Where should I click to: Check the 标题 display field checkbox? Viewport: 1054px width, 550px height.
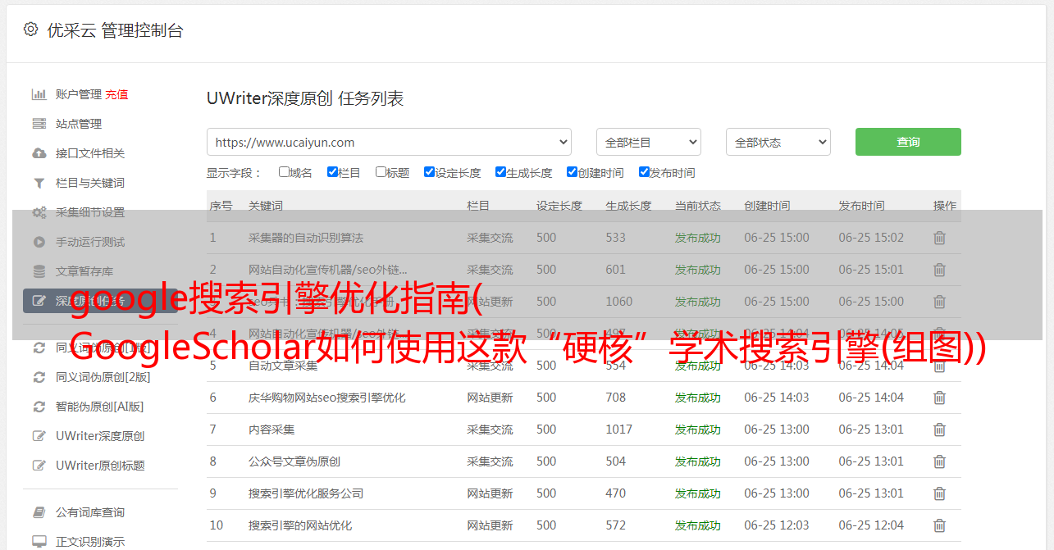click(x=381, y=172)
